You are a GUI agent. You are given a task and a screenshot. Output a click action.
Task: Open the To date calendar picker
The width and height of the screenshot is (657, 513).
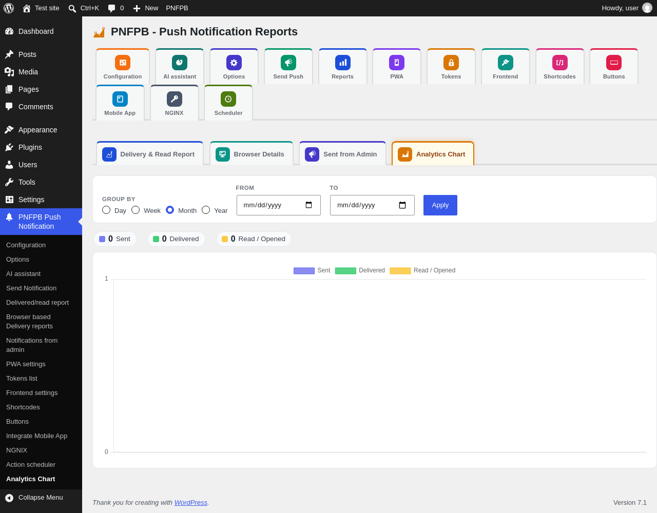tap(402, 205)
